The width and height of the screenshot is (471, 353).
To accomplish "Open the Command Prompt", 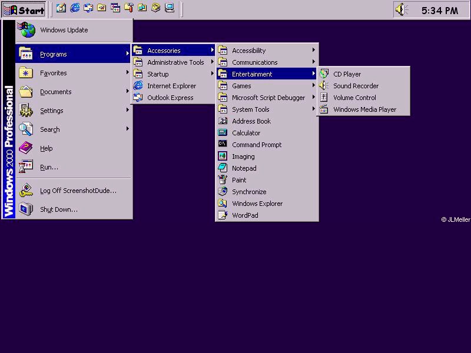I will click(x=267, y=145).
